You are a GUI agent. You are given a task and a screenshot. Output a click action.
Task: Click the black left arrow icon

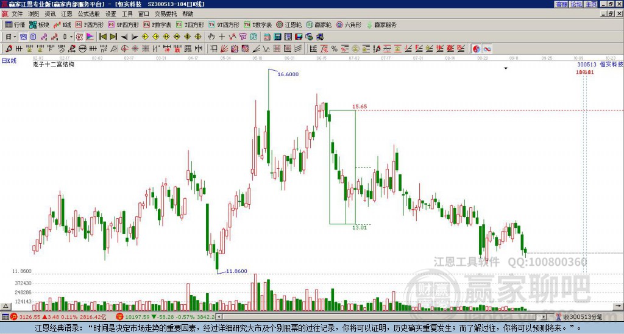point(124,37)
